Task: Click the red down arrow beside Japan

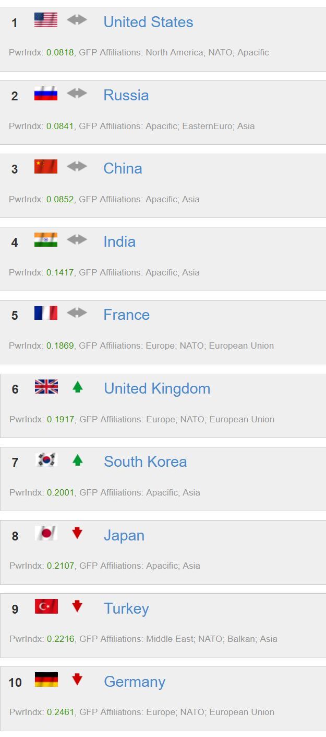Action: tap(77, 533)
